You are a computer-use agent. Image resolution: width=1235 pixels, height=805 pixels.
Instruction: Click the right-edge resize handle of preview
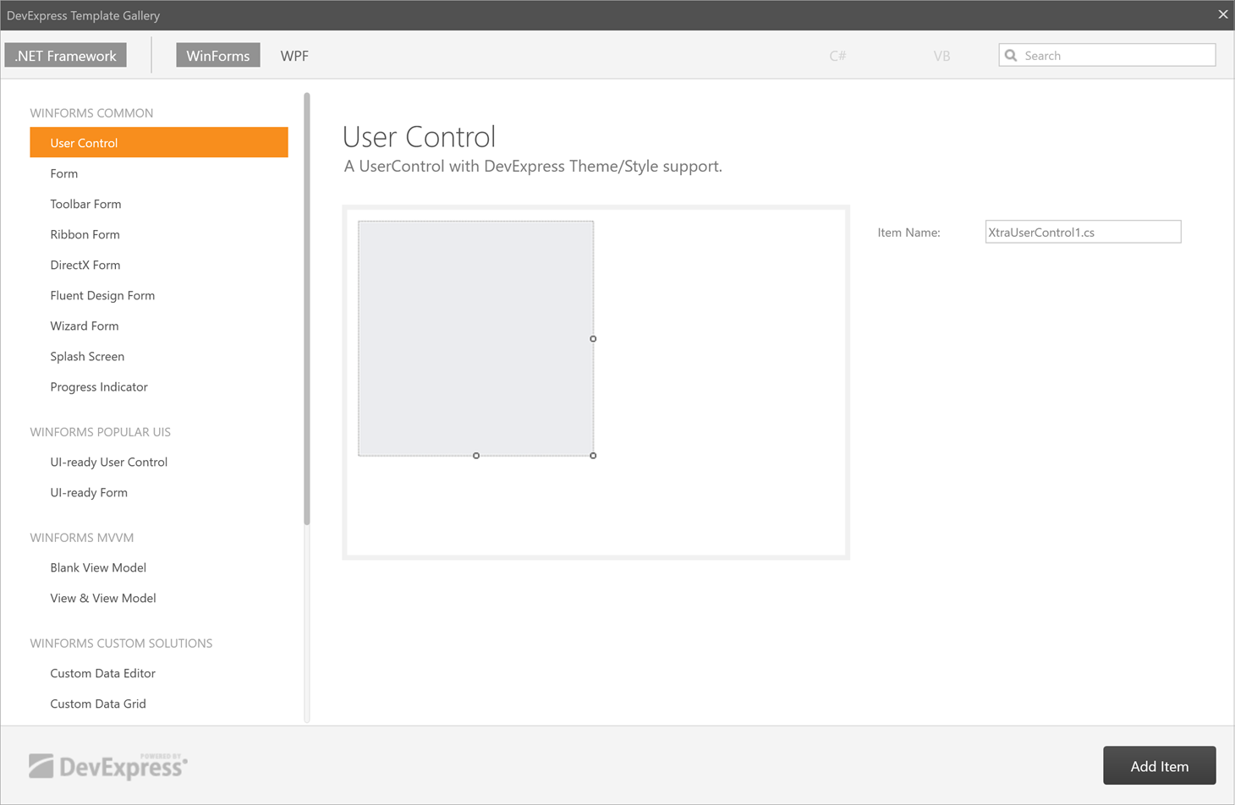pyautogui.click(x=593, y=338)
